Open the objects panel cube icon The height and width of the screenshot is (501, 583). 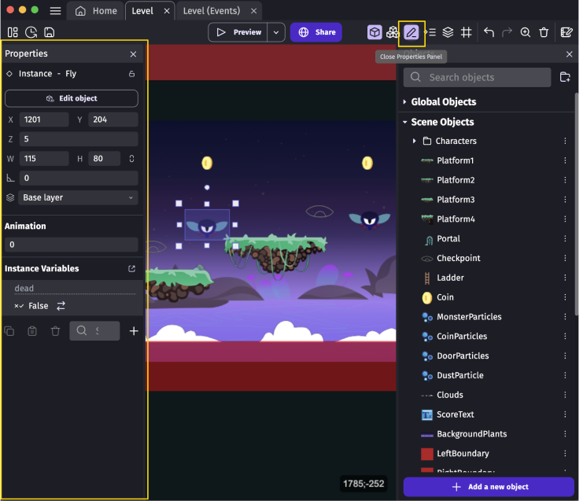coord(375,32)
